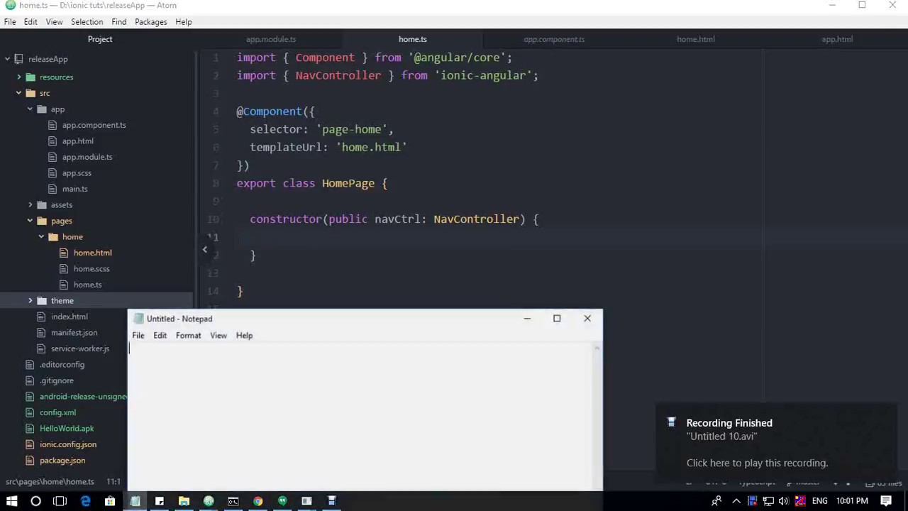Click the 10:01 PM taskbar clock

(x=852, y=501)
